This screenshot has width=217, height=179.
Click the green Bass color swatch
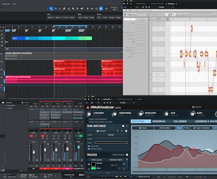click(x=93, y=169)
